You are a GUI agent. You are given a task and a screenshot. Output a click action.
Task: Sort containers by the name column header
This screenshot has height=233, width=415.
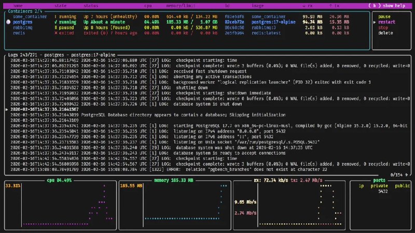coord(18,6)
